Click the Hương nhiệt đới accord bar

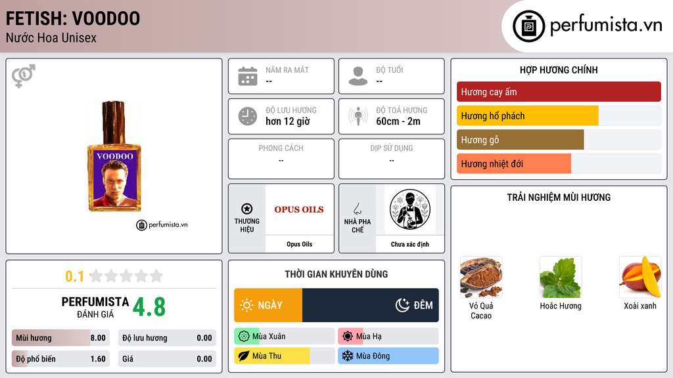coord(559,163)
